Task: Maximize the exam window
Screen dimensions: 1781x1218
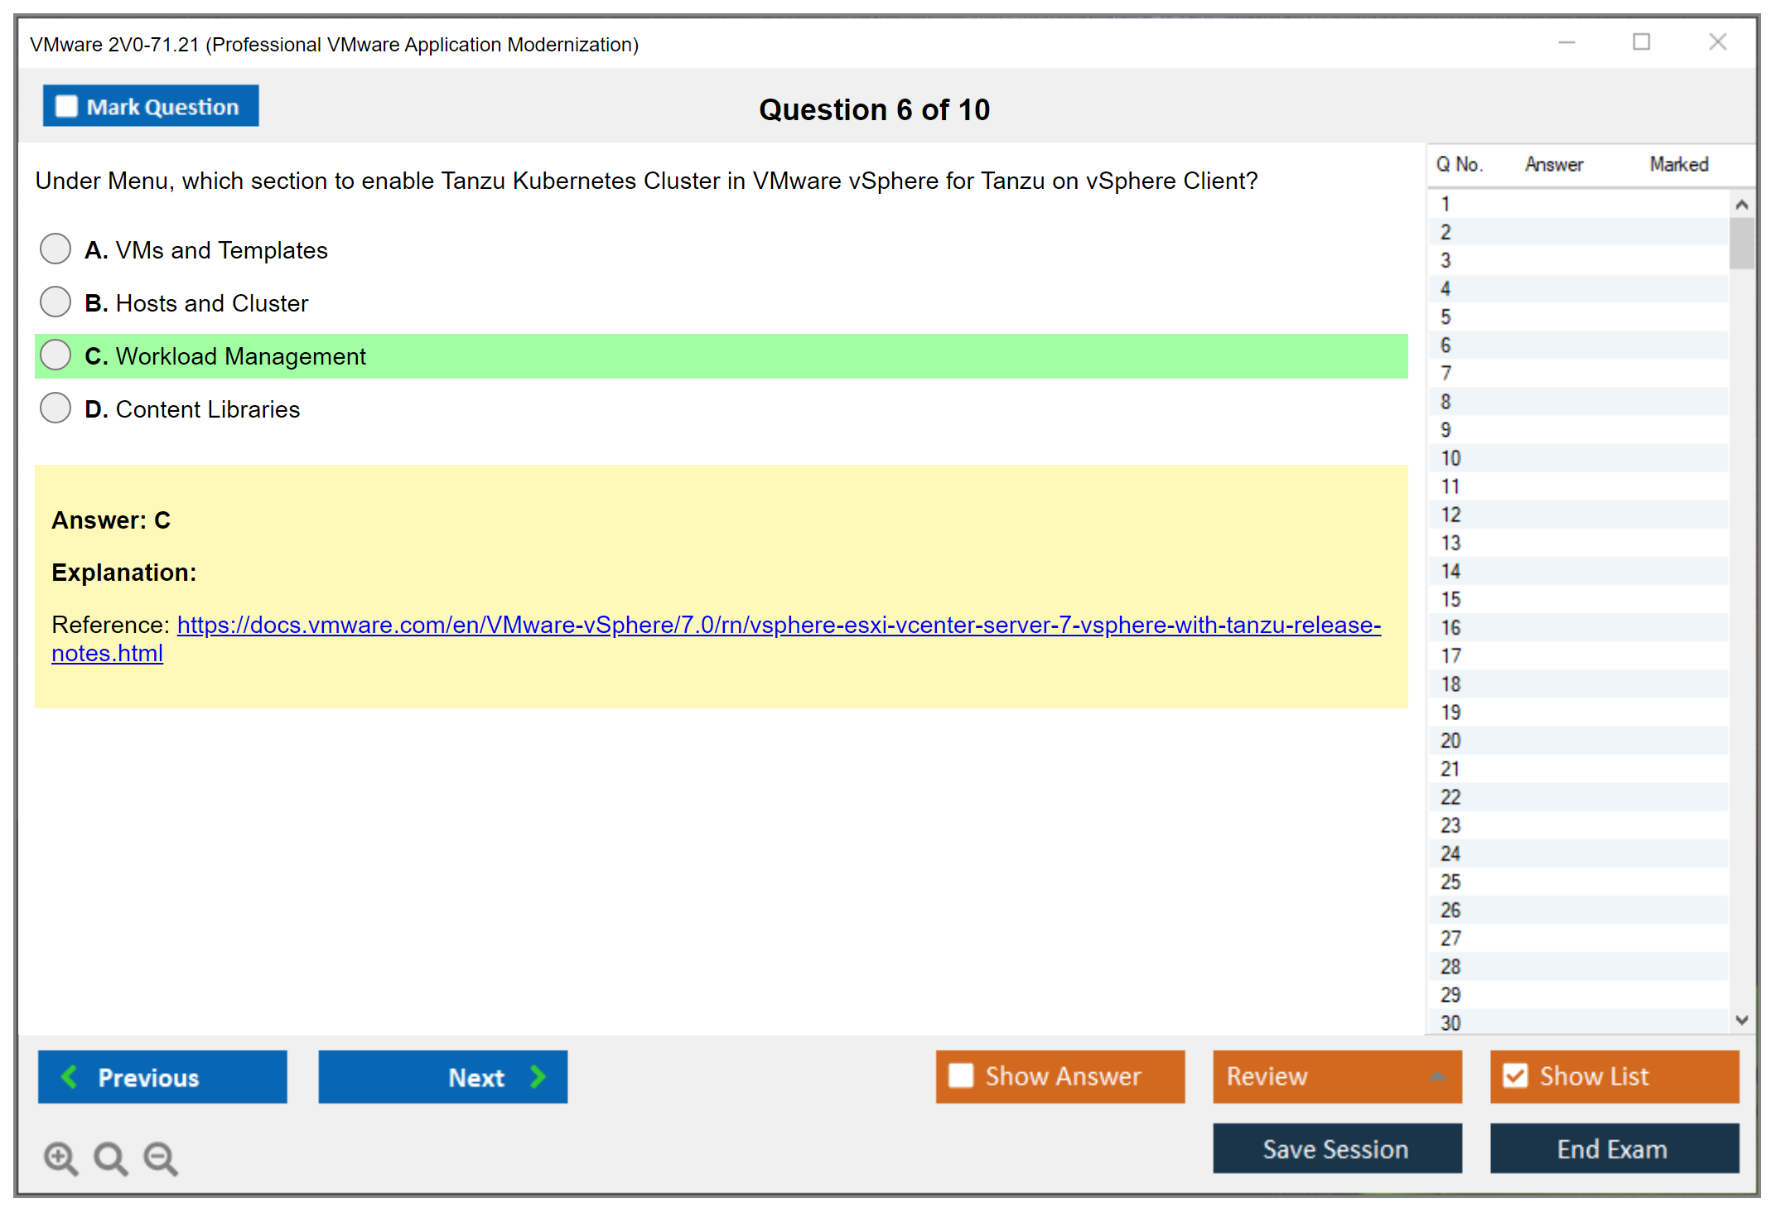Action: click(x=1641, y=42)
